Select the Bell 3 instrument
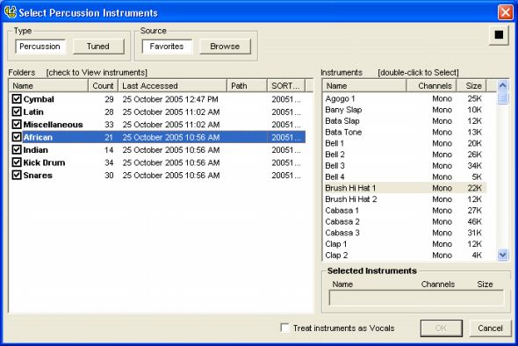Image resolution: width=518 pixels, height=346 pixels. [405, 166]
